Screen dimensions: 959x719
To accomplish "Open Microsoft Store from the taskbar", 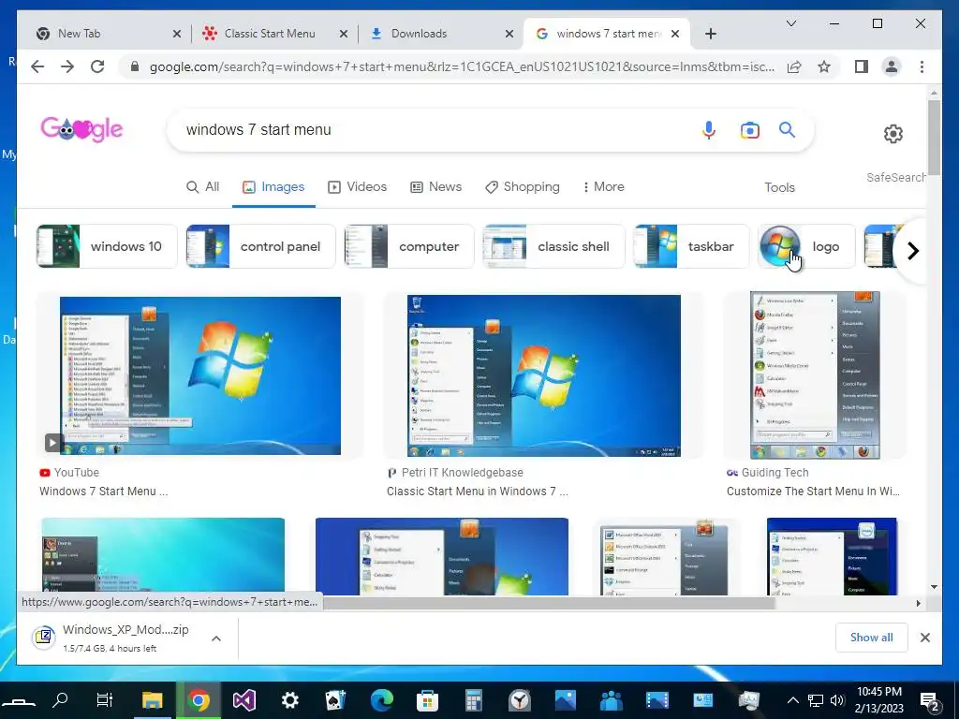I will point(427,700).
